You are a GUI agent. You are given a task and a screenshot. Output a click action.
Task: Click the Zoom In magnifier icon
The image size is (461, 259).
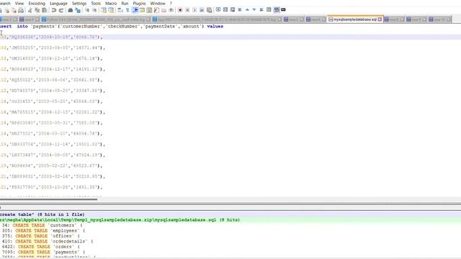[87, 10]
